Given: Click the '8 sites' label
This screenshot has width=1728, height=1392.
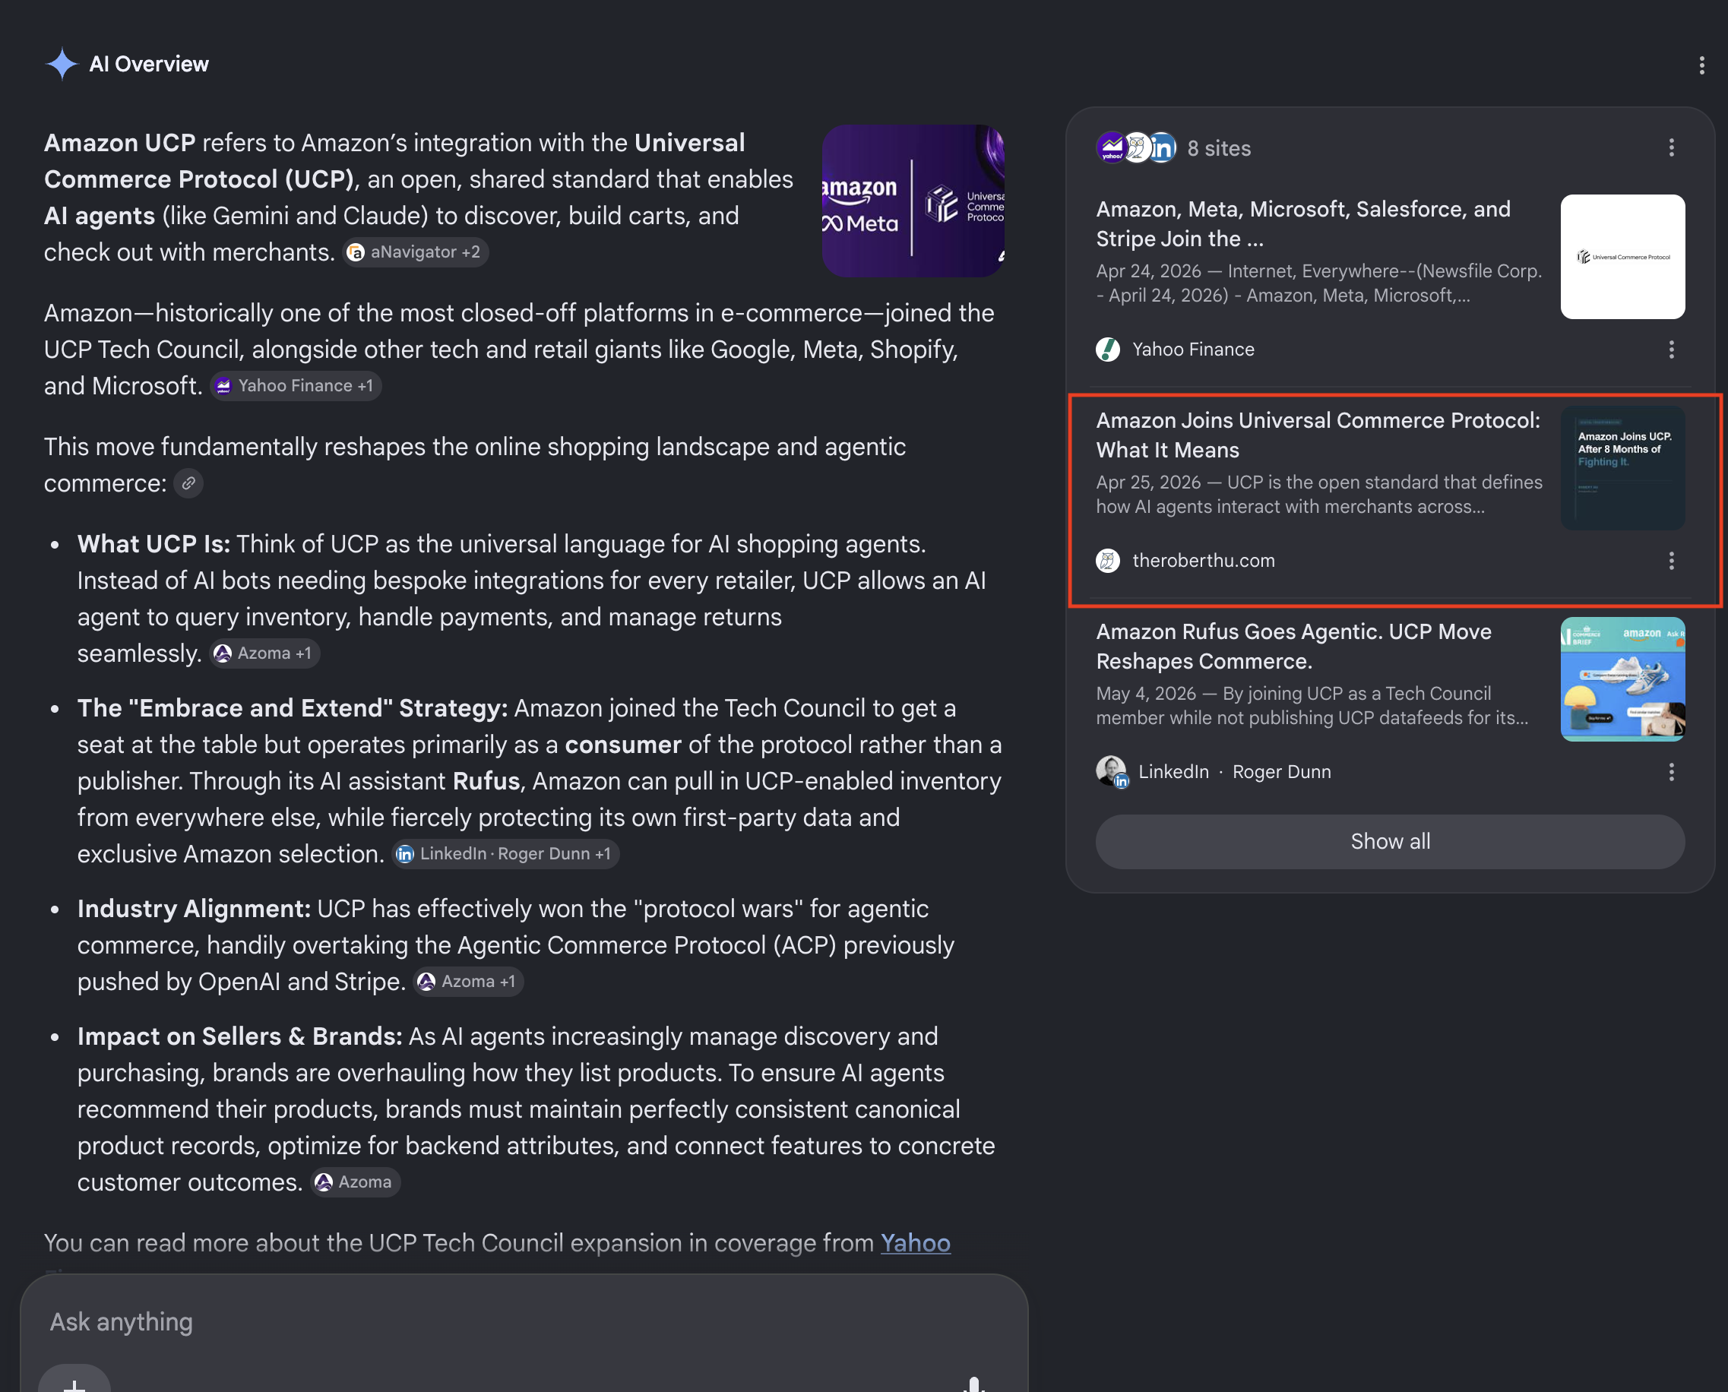Looking at the screenshot, I should point(1219,148).
